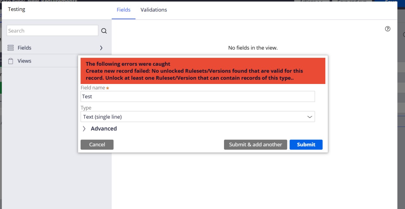Image resolution: width=405 pixels, height=209 pixels.
Task: Click the search magnifier icon
Action: point(104,31)
